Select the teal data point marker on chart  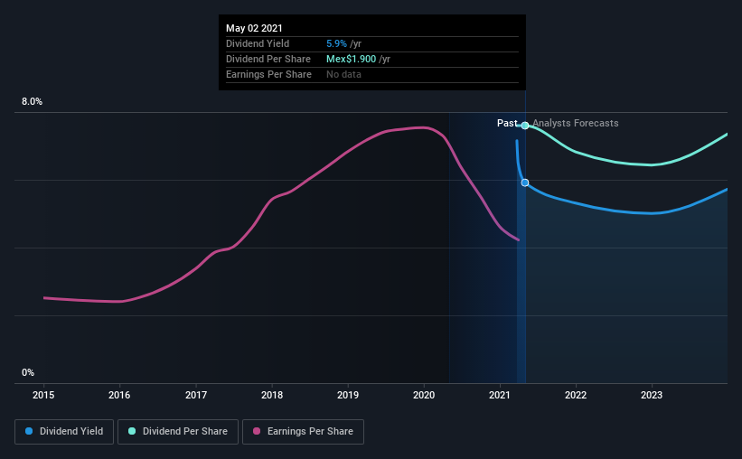point(525,126)
